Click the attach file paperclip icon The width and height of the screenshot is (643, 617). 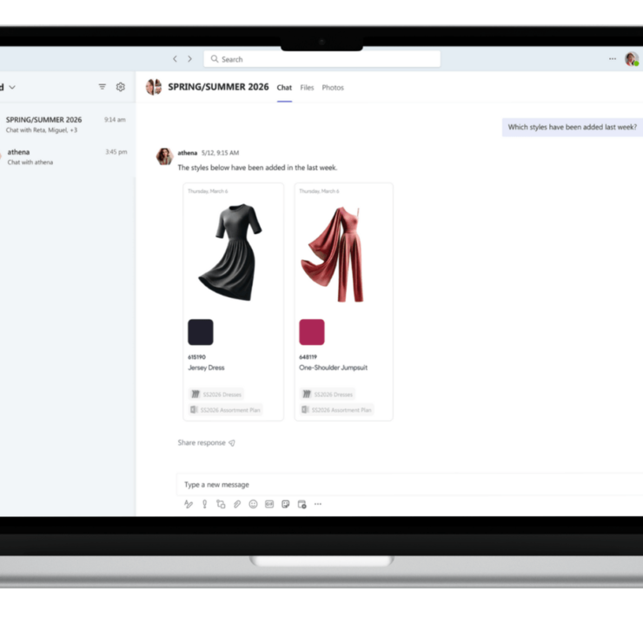coord(237,504)
